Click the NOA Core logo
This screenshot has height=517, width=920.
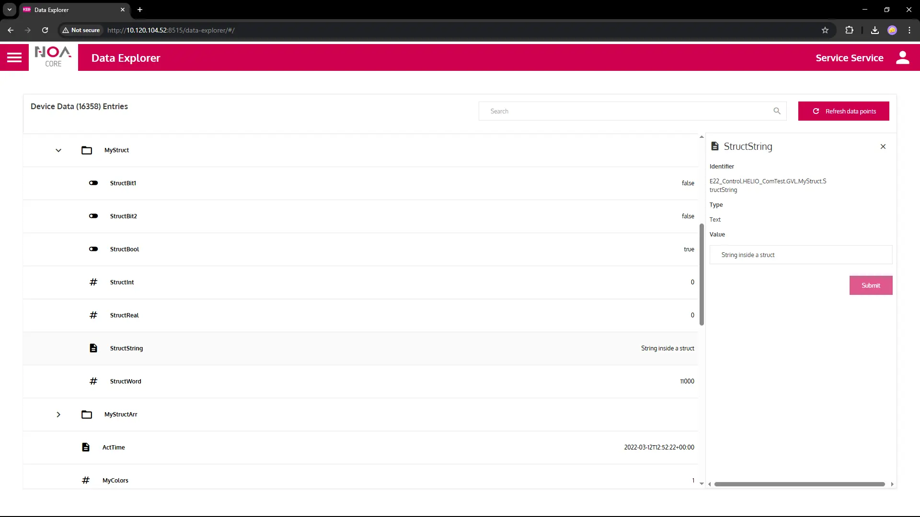(53, 57)
